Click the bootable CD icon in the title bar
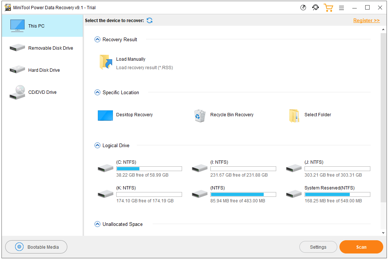The height and width of the screenshot is (259, 388). [x=303, y=8]
